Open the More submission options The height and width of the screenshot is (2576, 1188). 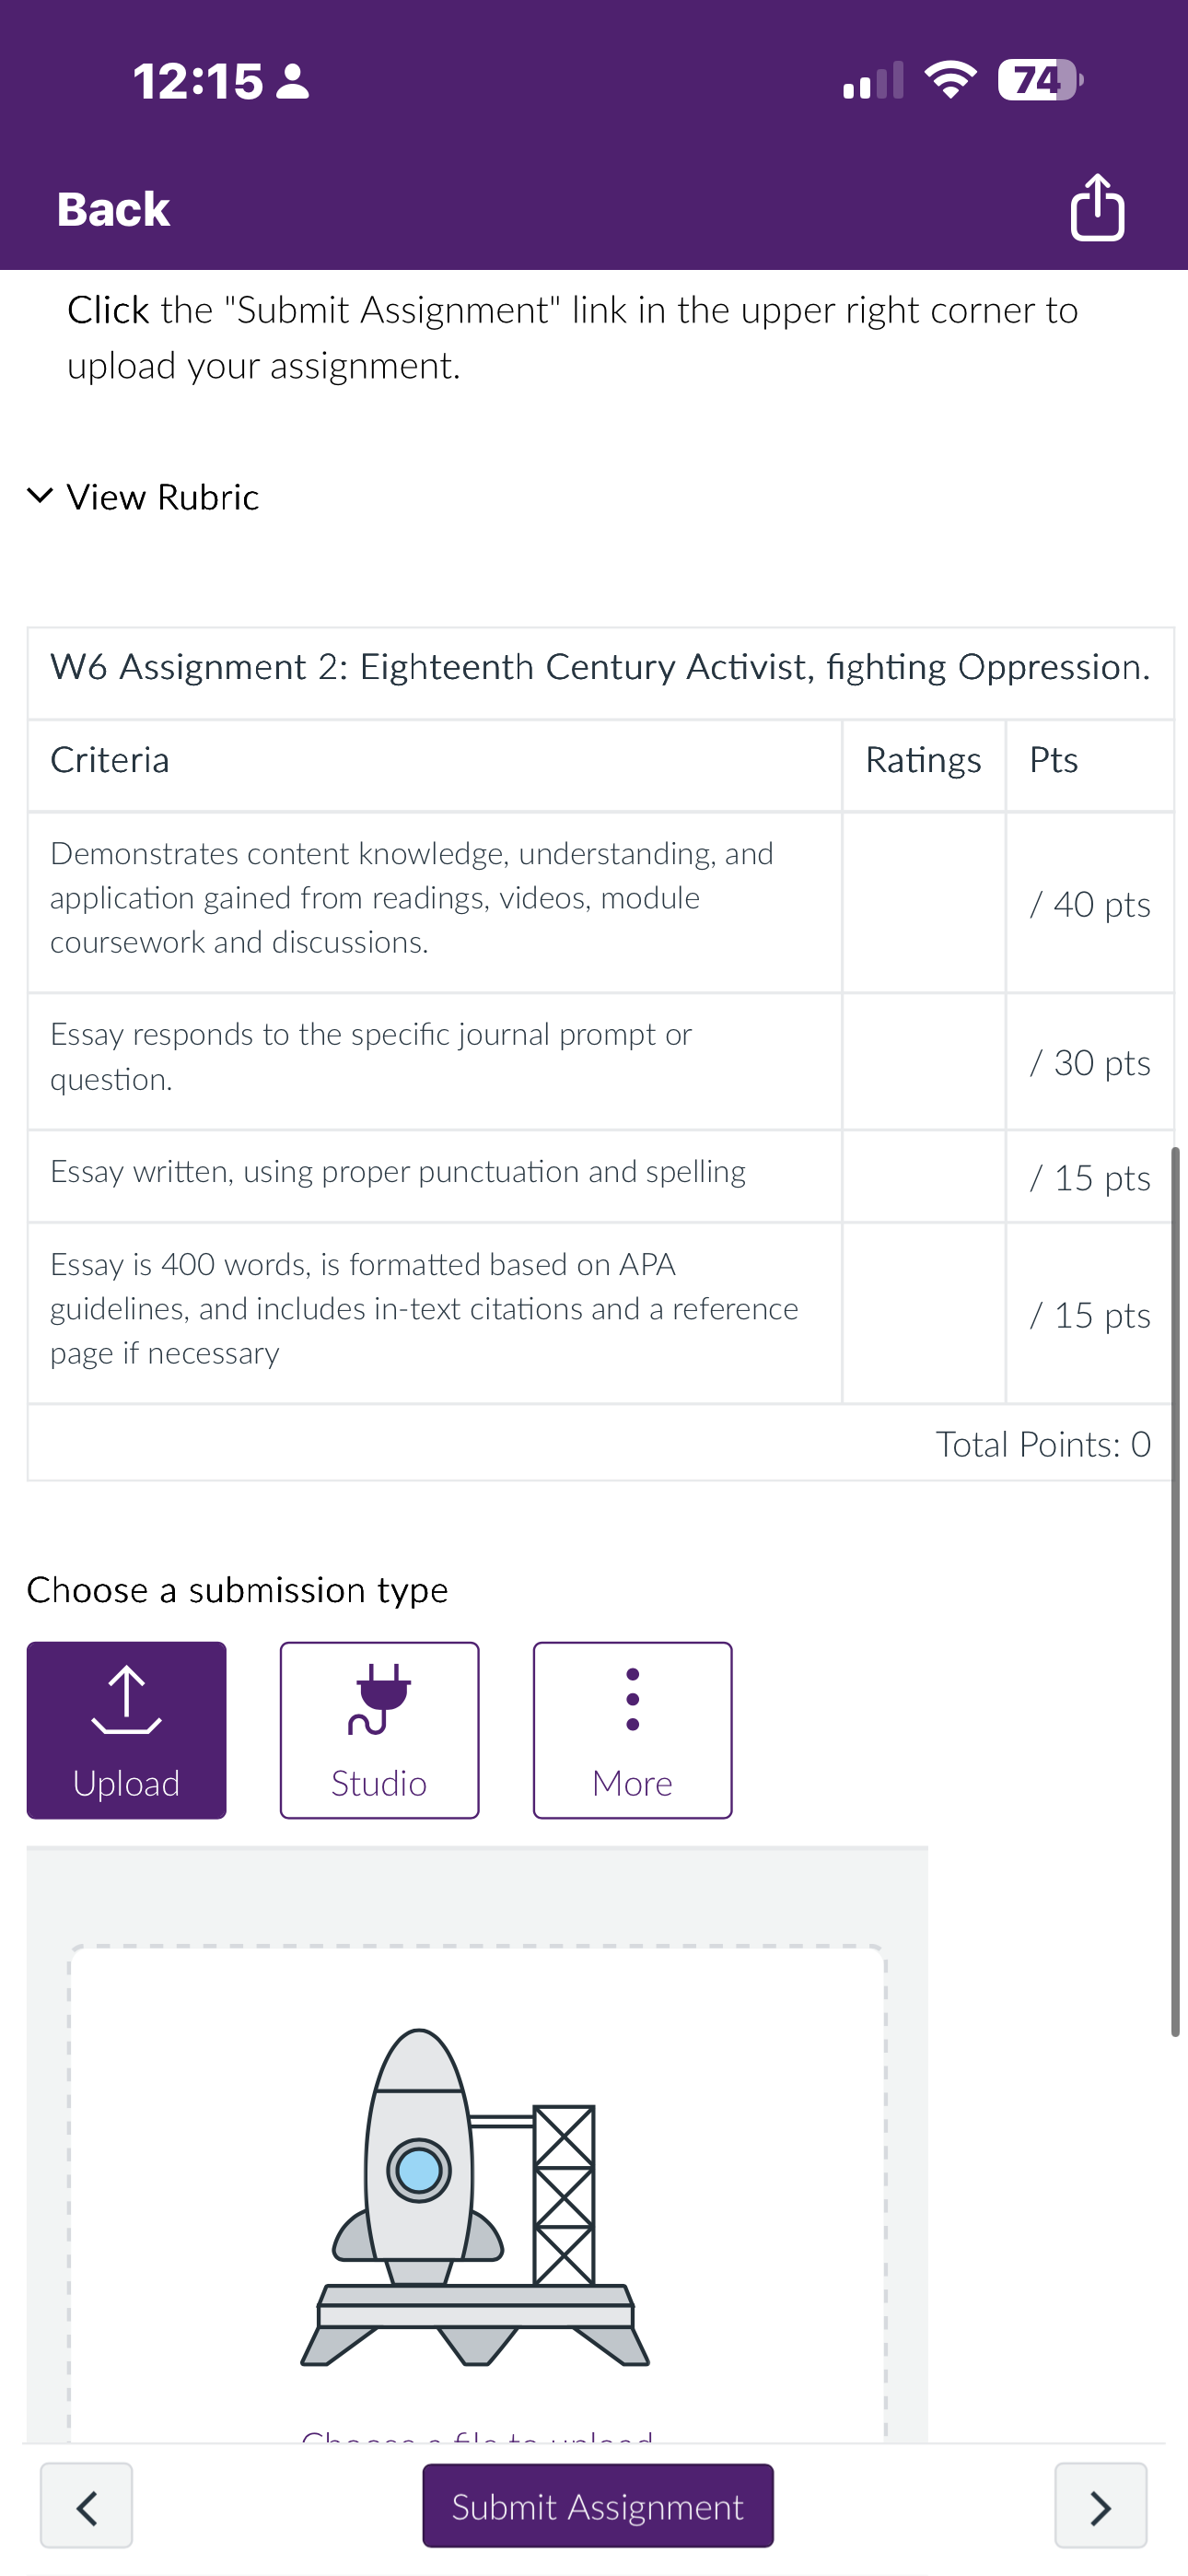(633, 1730)
